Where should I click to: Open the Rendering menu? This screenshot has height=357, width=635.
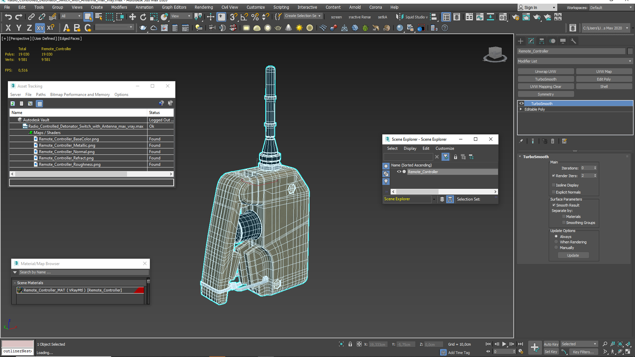click(x=204, y=7)
